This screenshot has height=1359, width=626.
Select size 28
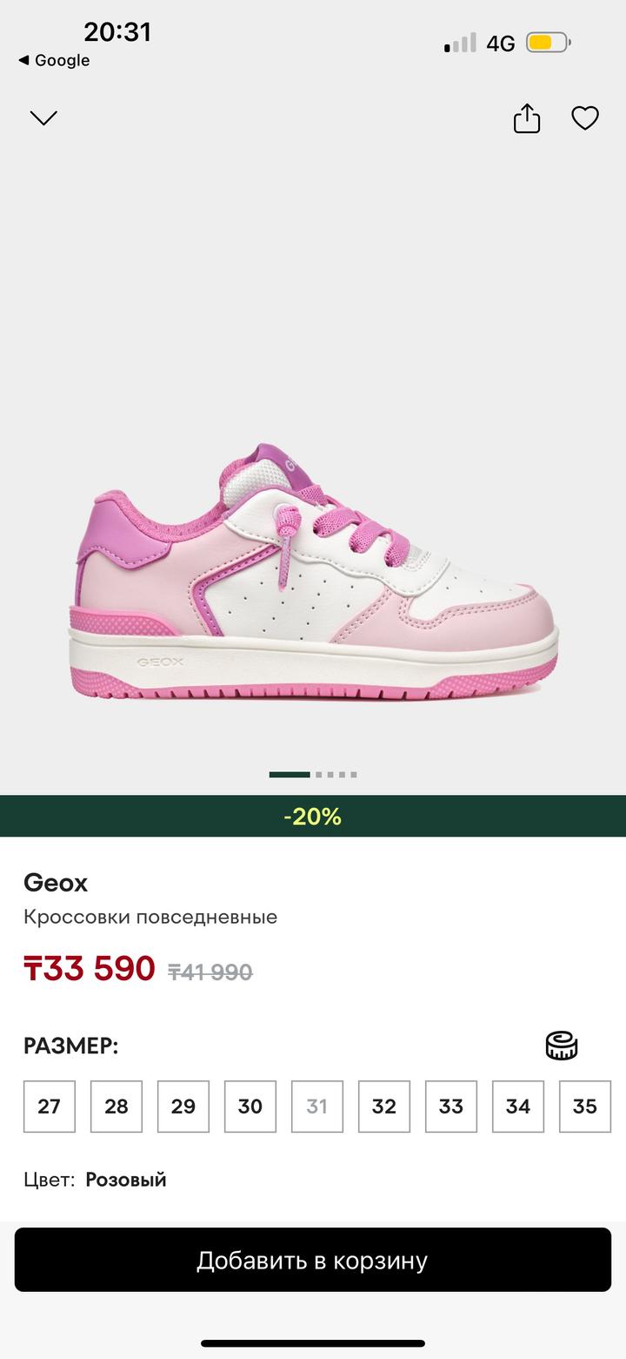117,1107
